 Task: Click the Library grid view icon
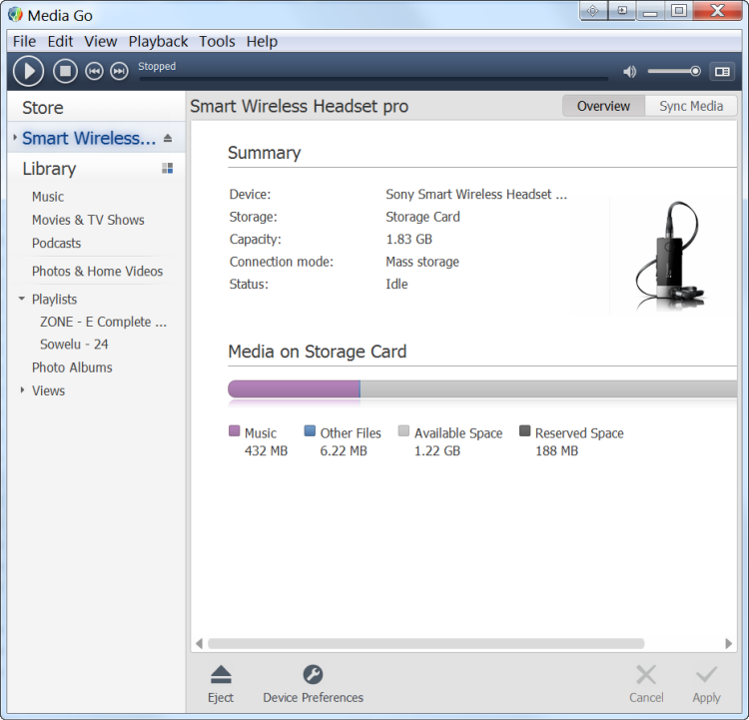(167, 168)
